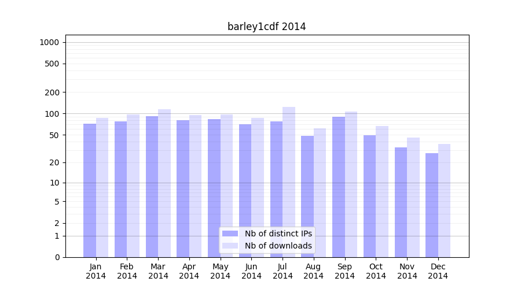521x289 pixels.
Task: Click the Apr 2014 downloads bar
Action: (x=196, y=185)
